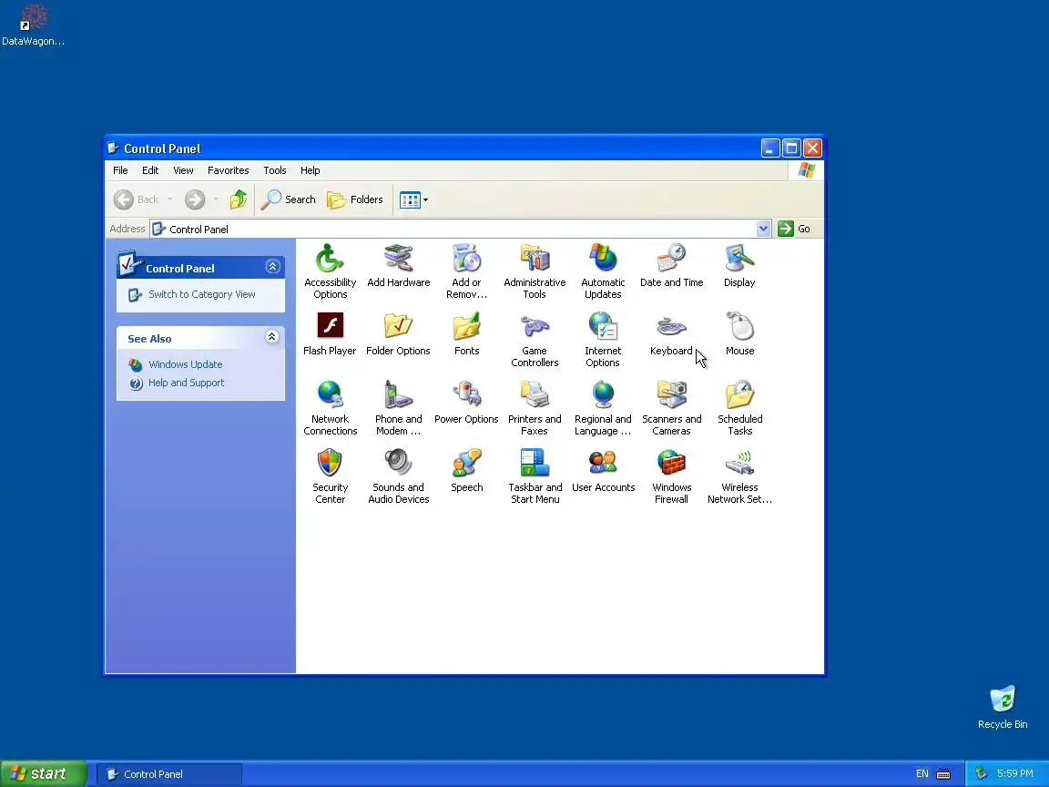Image resolution: width=1049 pixels, height=787 pixels.
Task: Click Switch to Category View link
Action: pyautogui.click(x=202, y=294)
